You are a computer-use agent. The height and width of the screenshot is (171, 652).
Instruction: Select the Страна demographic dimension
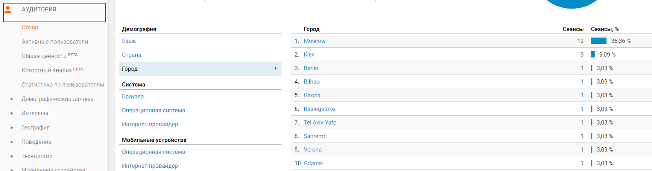pyautogui.click(x=131, y=55)
